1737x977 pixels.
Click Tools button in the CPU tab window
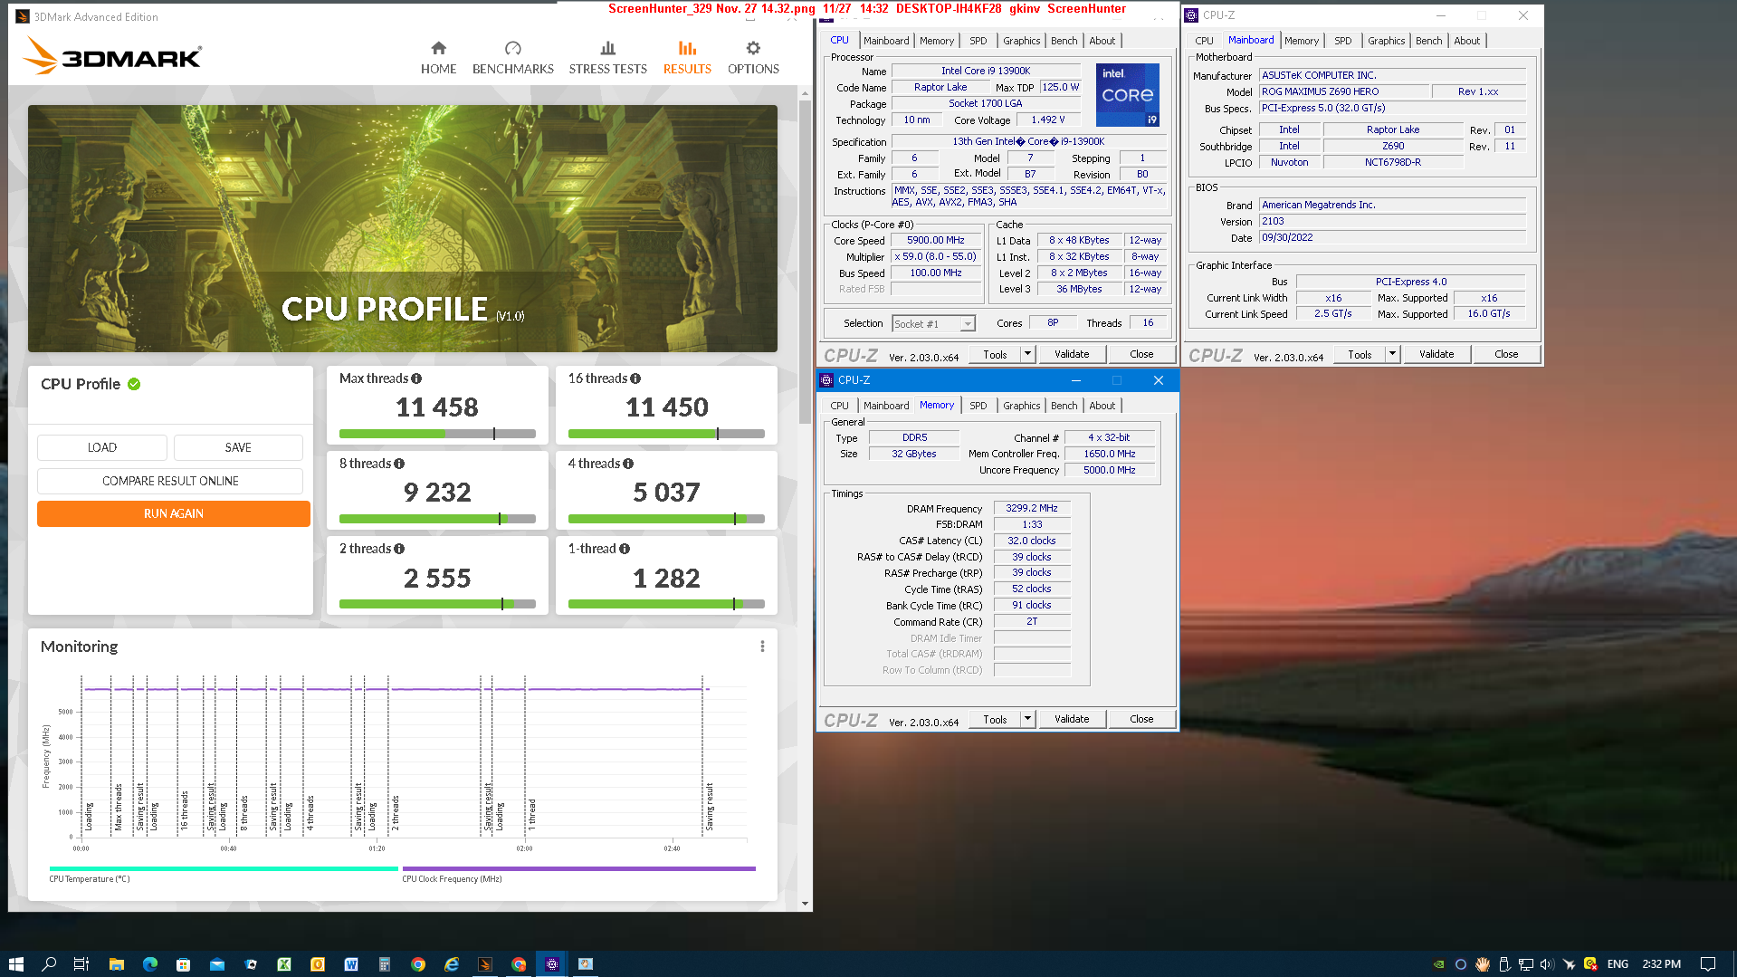coord(995,354)
